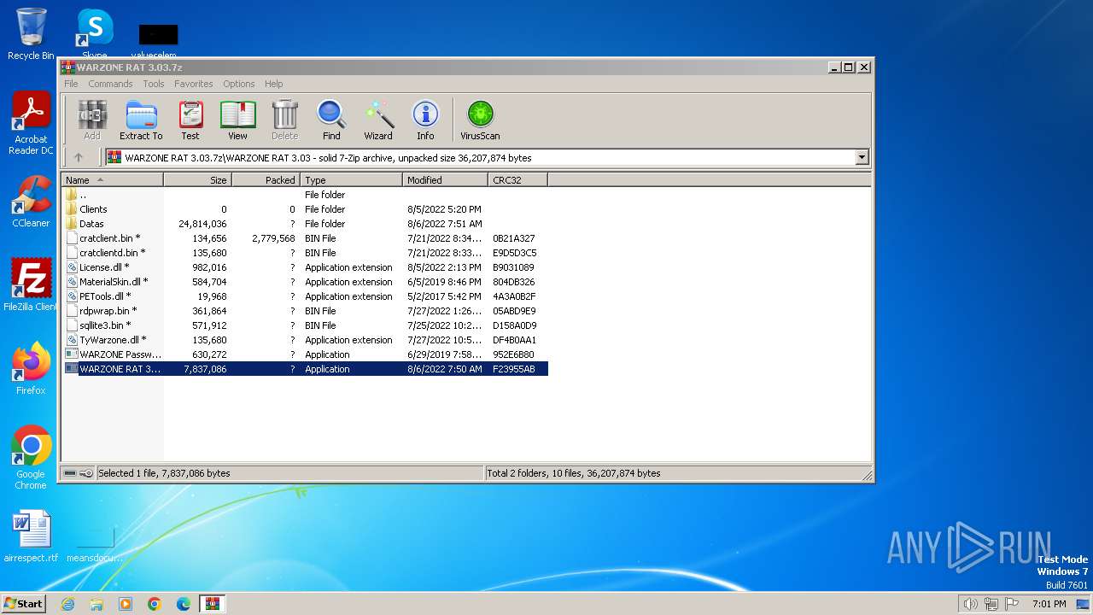Click the size value 24,814,036
1093x615 pixels.
pyautogui.click(x=202, y=224)
